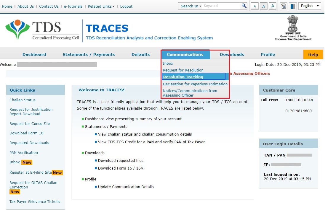Switch to the Defaults tab
Screen dimensions: 325x210
tap(140, 54)
